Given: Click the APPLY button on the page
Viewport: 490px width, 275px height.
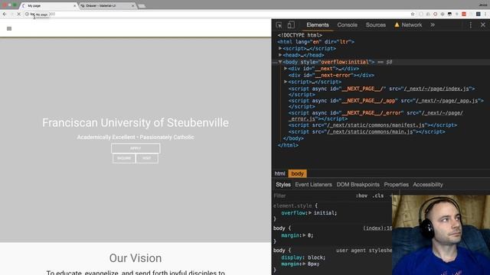Looking at the screenshot, I should 136,148.
